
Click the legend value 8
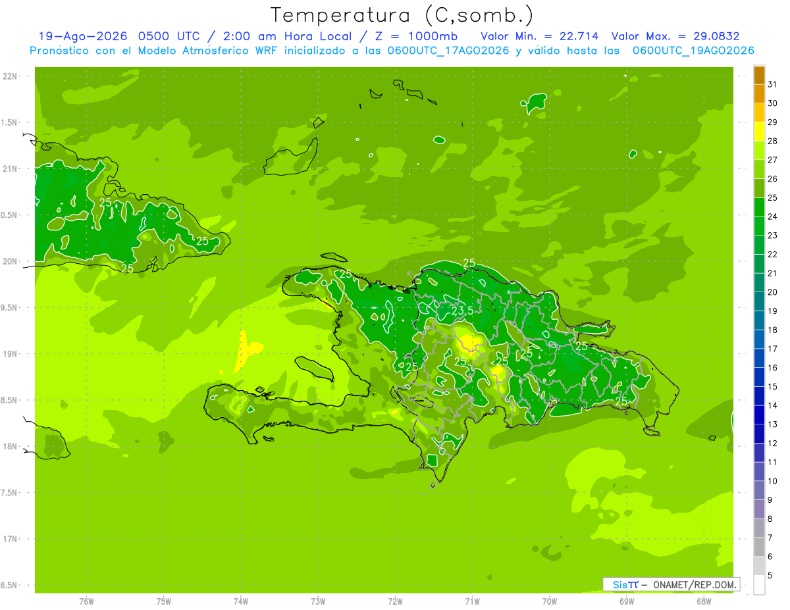click(x=770, y=519)
